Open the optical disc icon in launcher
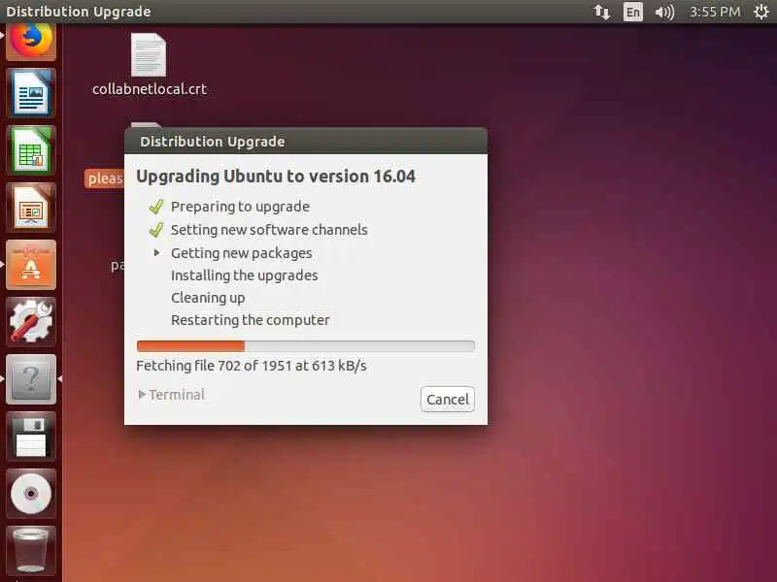 pos(31,494)
